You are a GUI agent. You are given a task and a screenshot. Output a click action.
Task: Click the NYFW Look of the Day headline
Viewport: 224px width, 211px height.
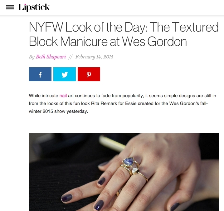click(124, 34)
